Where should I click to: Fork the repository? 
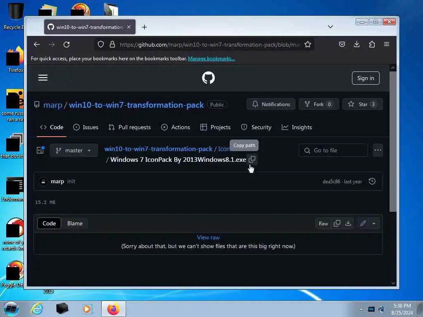[x=318, y=104]
